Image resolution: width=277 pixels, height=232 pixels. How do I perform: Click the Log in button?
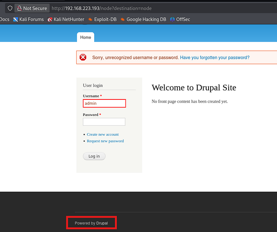coord(94,156)
